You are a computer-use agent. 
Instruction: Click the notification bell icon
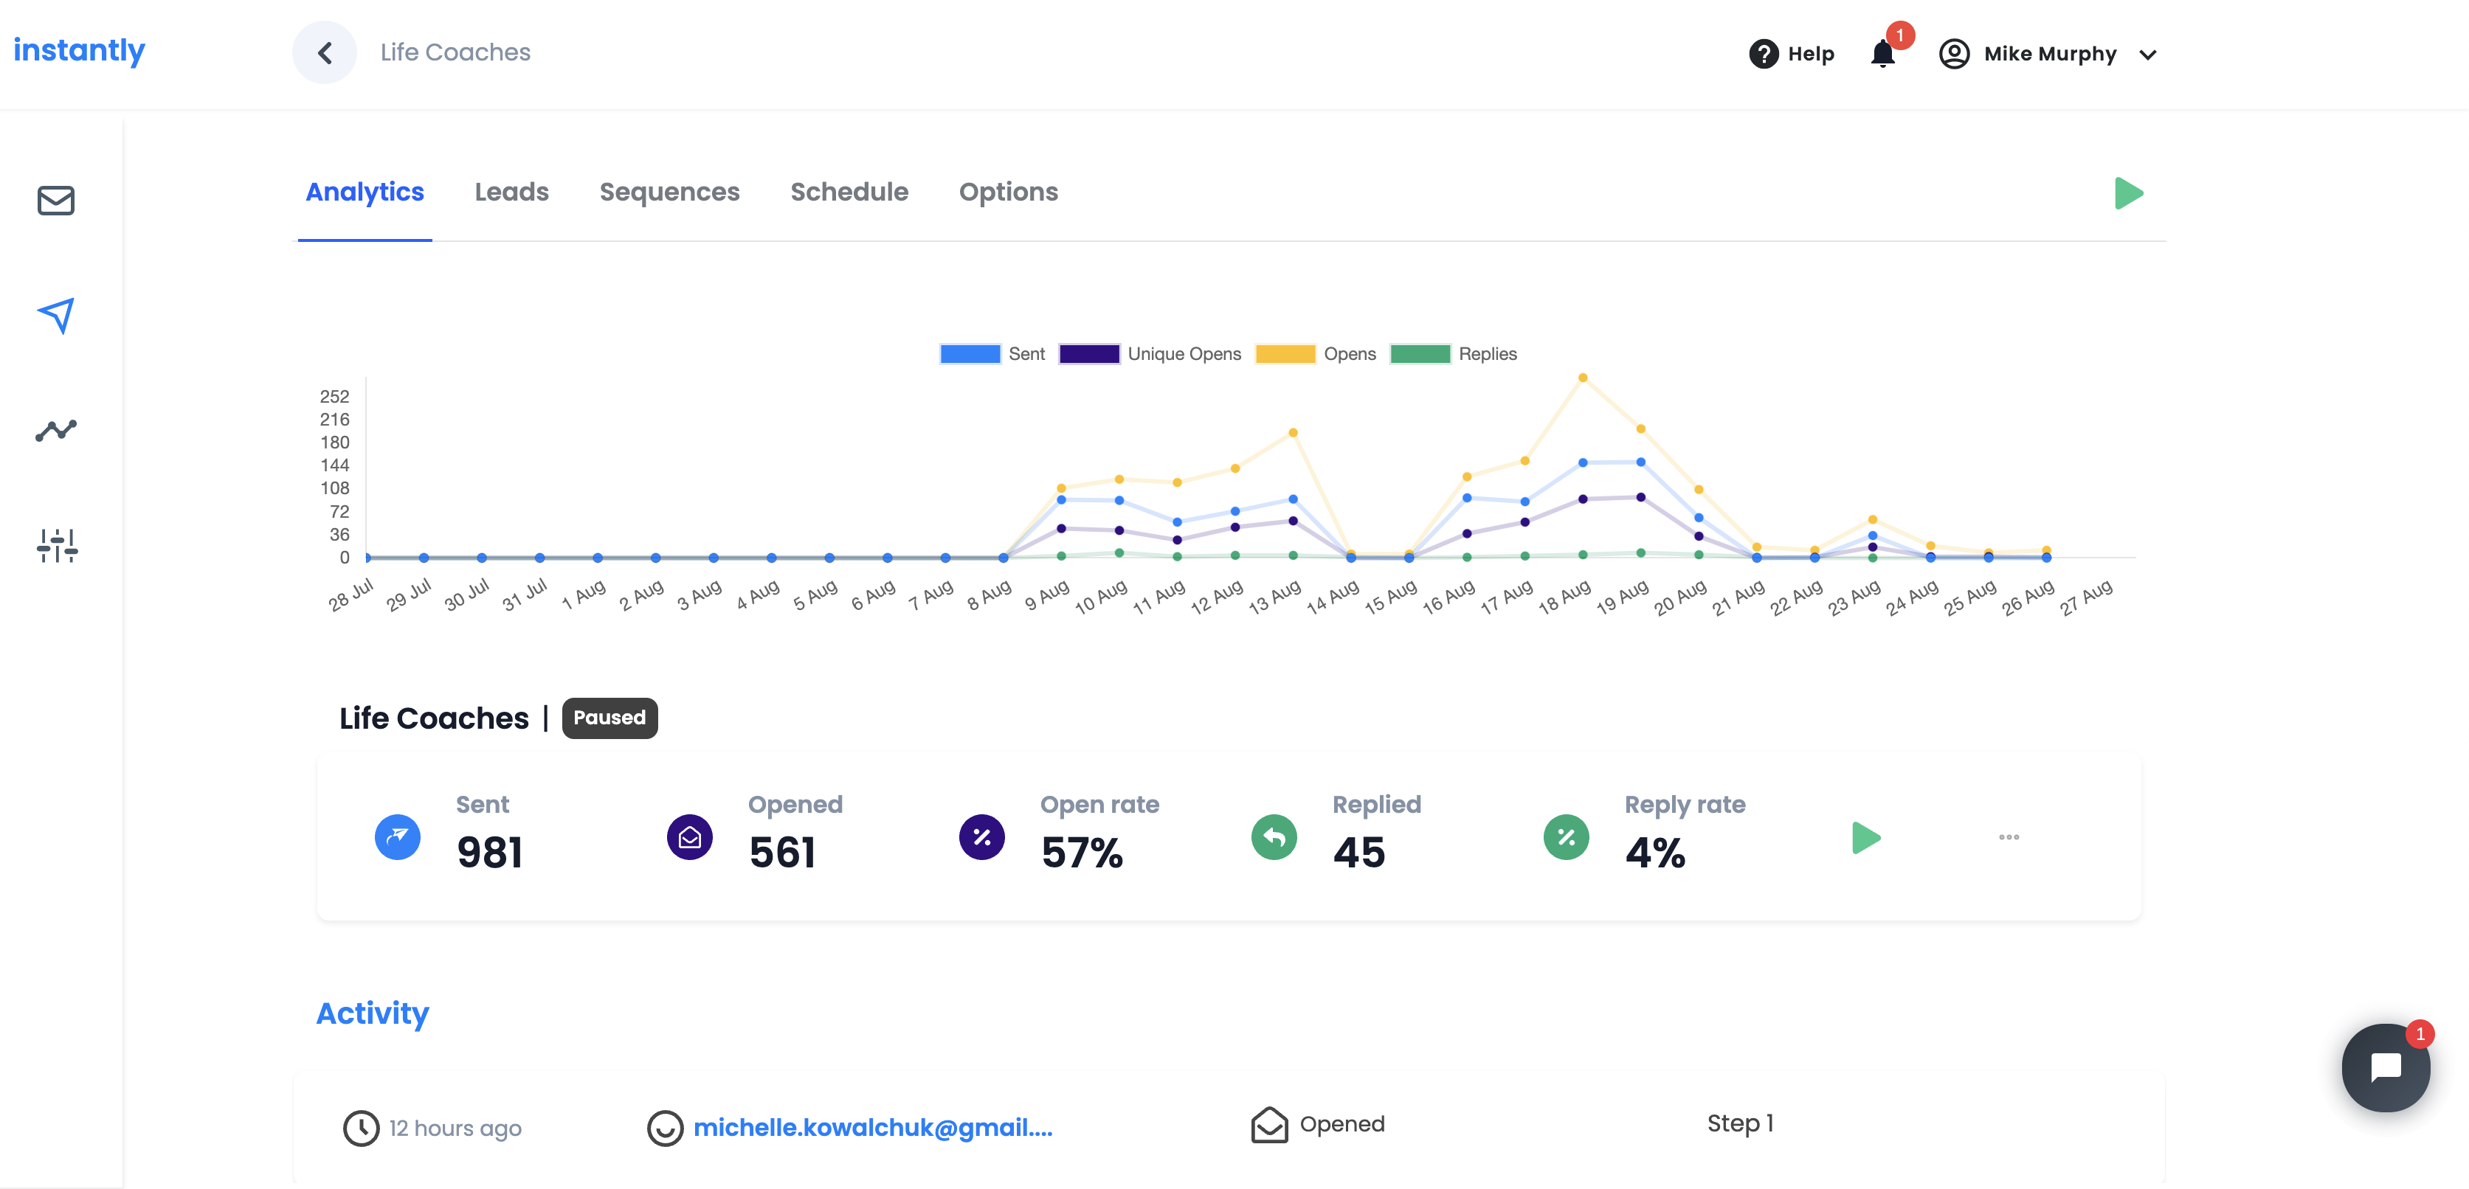click(1882, 54)
